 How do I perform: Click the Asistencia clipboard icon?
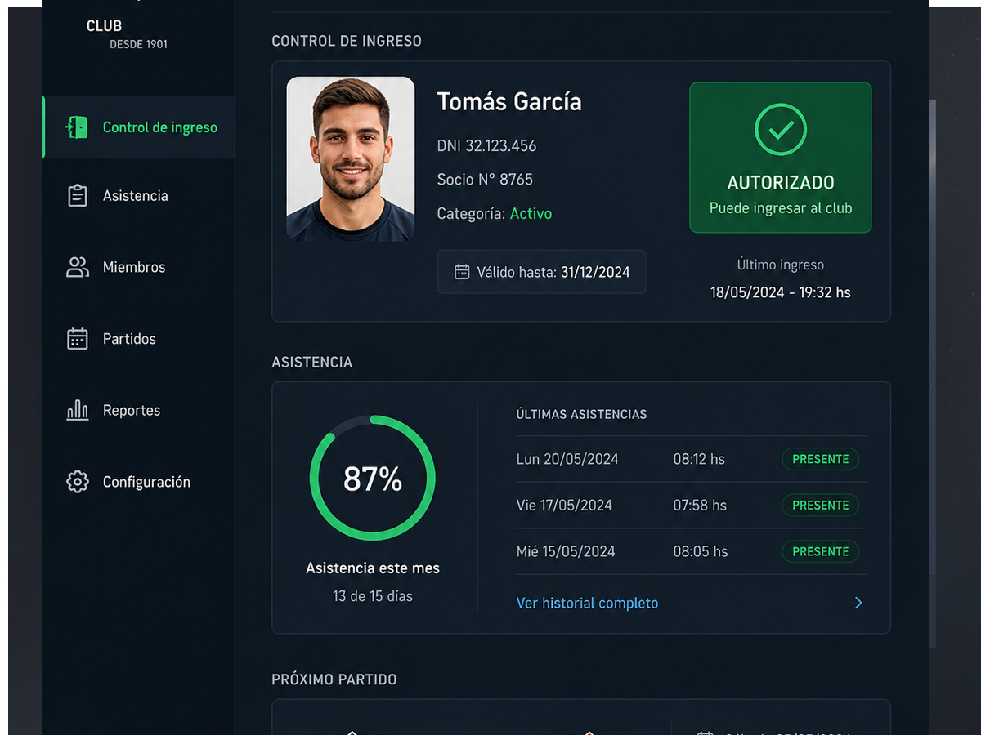coord(77,196)
